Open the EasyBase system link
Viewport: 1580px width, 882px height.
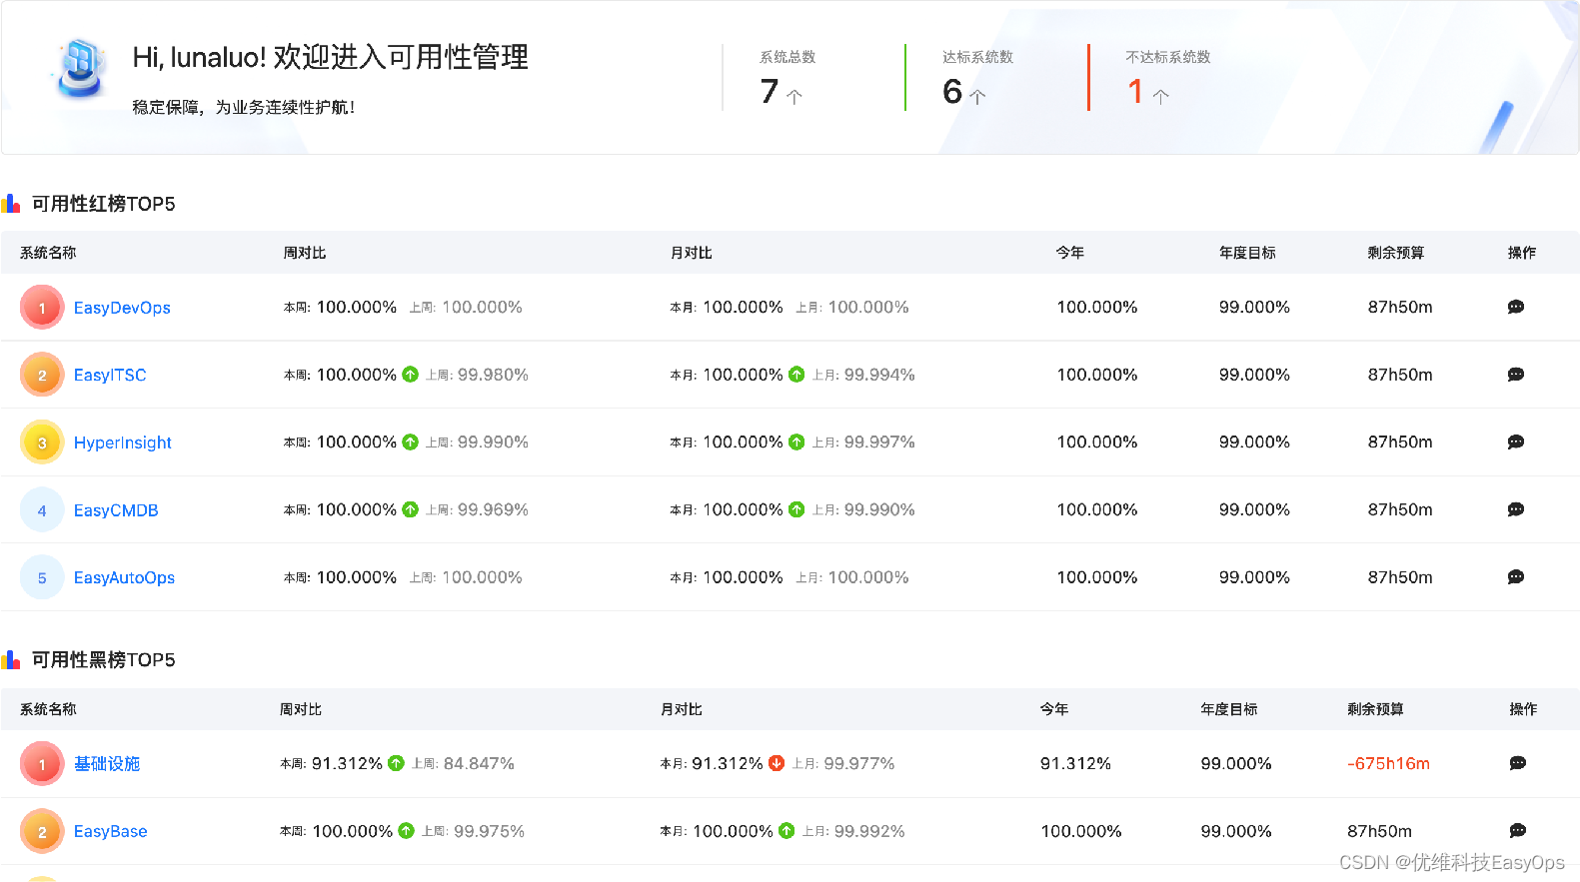click(x=111, y=831)
